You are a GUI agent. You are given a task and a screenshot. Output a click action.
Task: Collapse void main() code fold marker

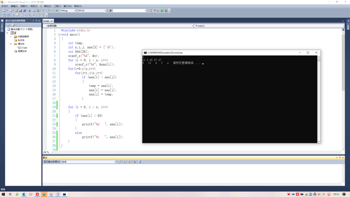pyautogui.click(x=59, y=34)
